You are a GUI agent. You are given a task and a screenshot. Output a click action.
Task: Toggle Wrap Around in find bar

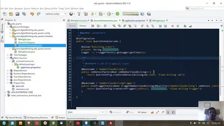[173, 112]
